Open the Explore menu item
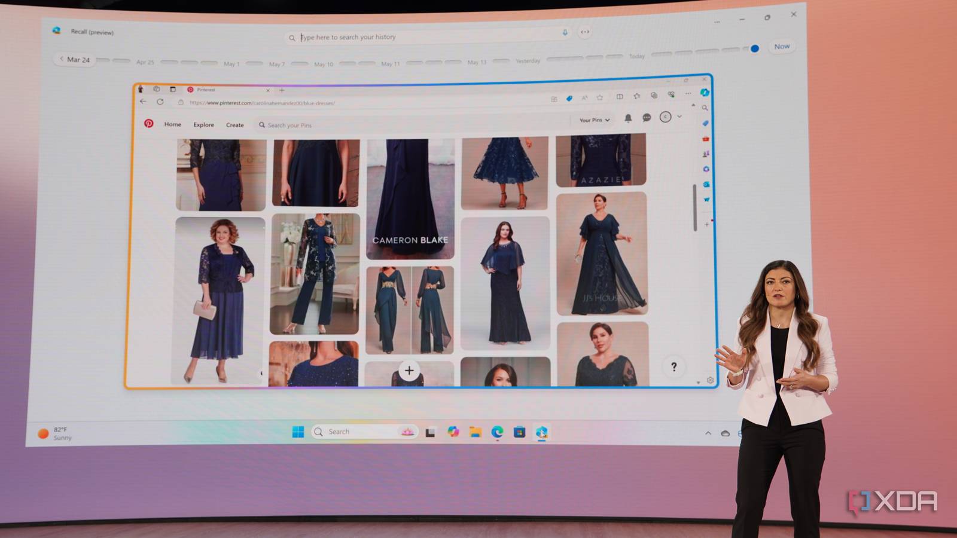This screenshot has height=538, width=957. pos(203,125)
